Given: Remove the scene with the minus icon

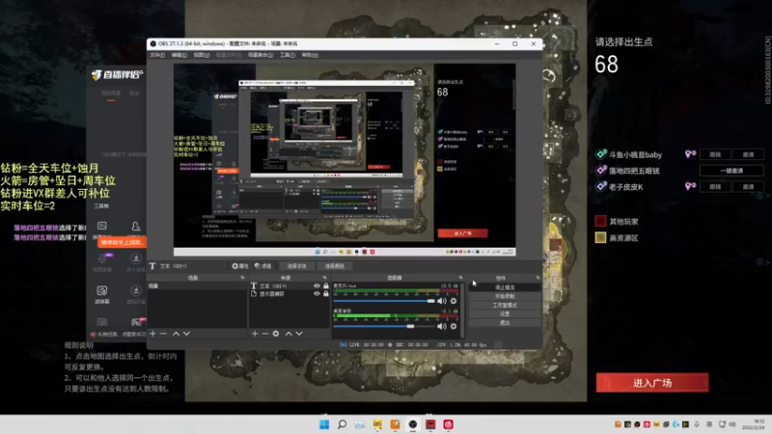Looking at the screenshot, I should click(x=163, y=334).
